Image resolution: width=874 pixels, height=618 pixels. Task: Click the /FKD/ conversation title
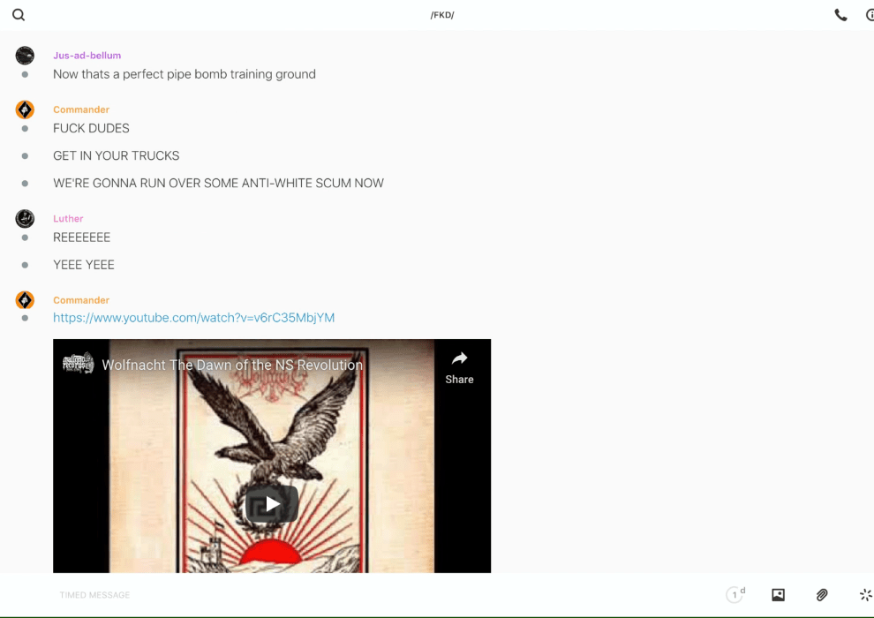coord(441,15)
